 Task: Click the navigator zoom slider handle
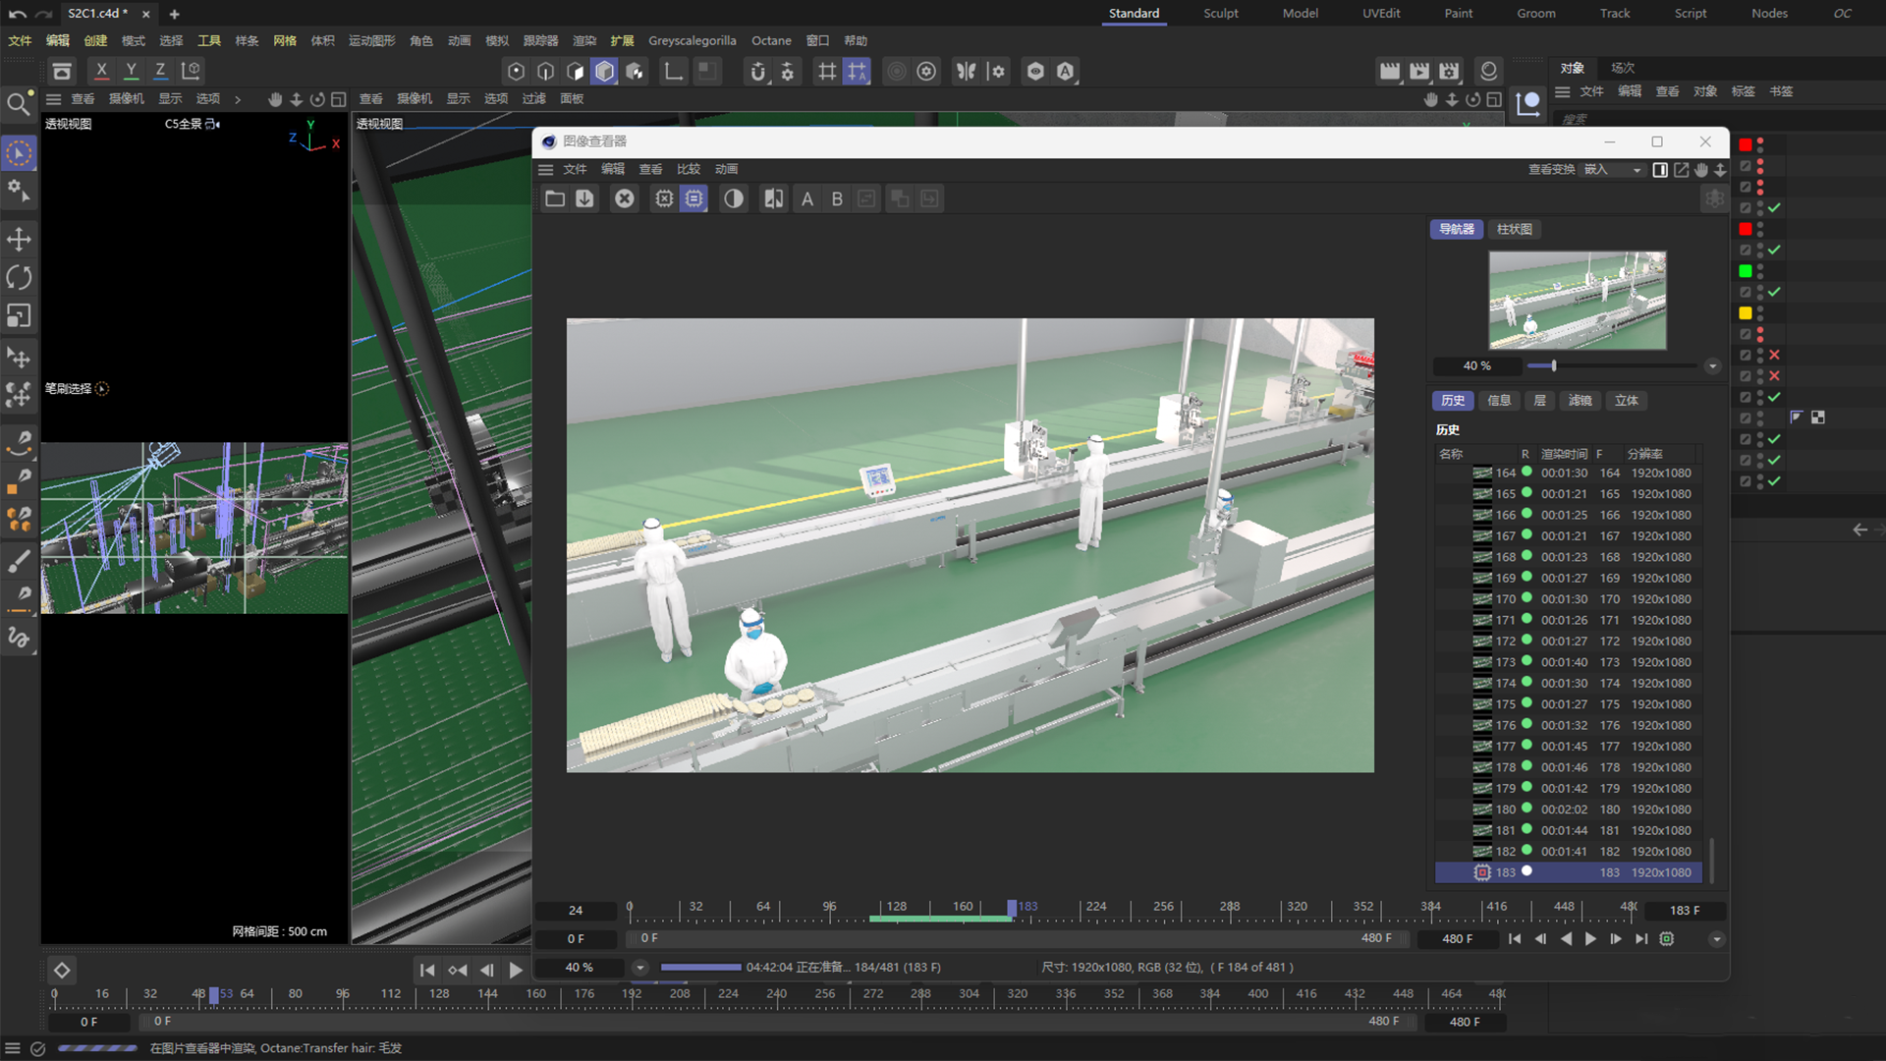tap(1554, 365)
